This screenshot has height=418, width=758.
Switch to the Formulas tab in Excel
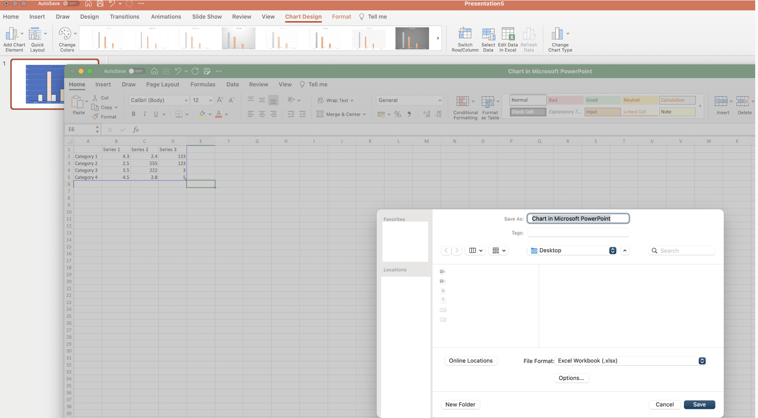(202, 84)
